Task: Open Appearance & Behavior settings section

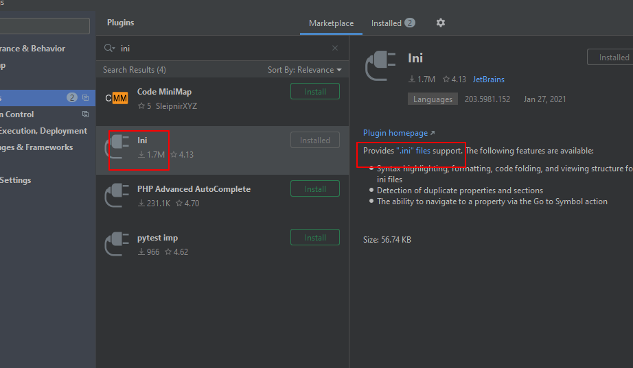Action: [x=32, y=49]
